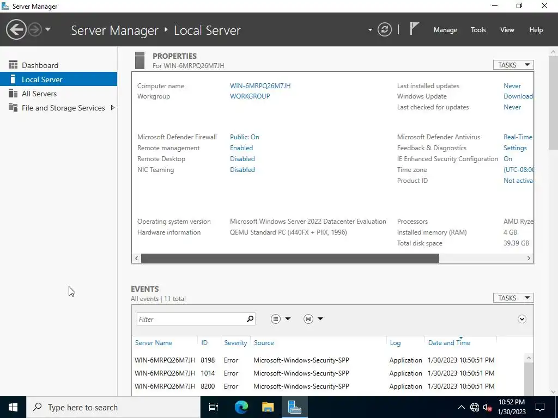
Task: Open dropdown arrow left of refresh icon
Action: pos(370,30)
